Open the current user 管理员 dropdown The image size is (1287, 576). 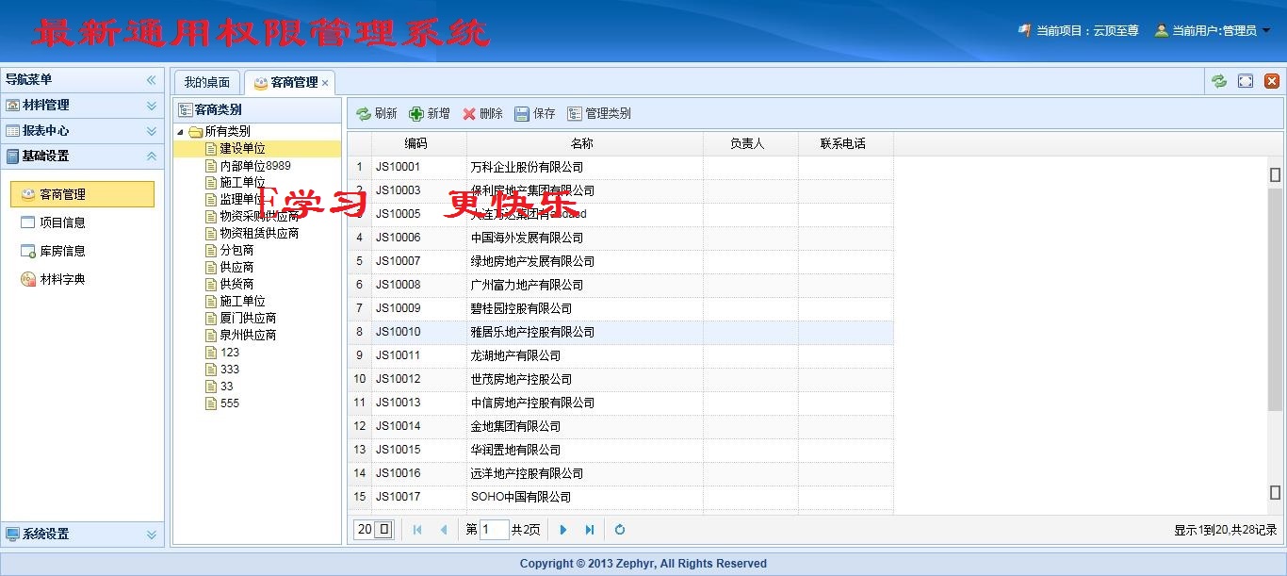(x=1266, y=30)
